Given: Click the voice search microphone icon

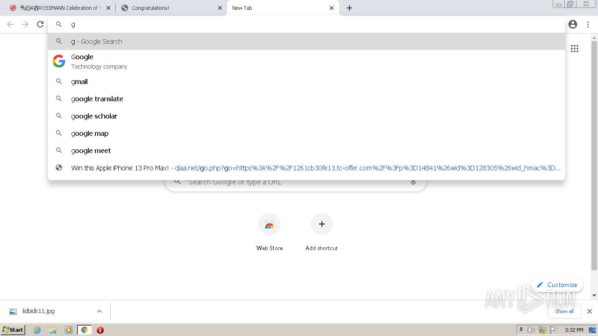Looking at the screenshot, I should [413, 182].
